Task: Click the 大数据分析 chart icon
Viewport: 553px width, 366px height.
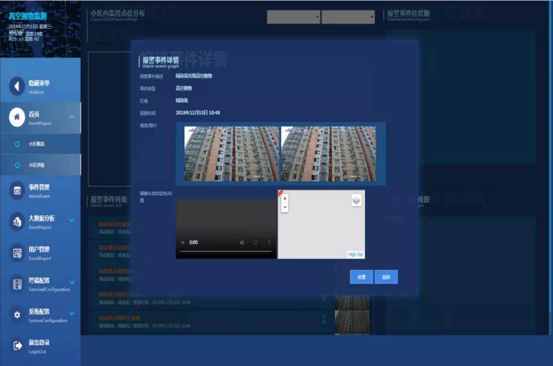Action: click(x=17, y=221)
